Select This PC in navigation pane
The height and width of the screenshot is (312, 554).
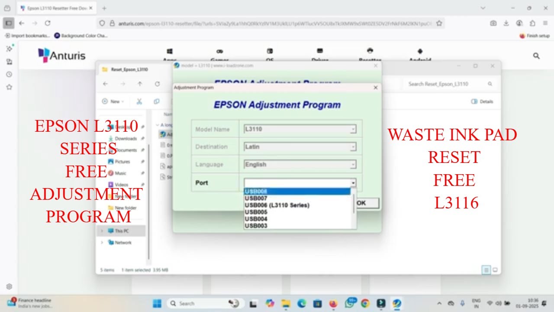[x=121, y=231]
